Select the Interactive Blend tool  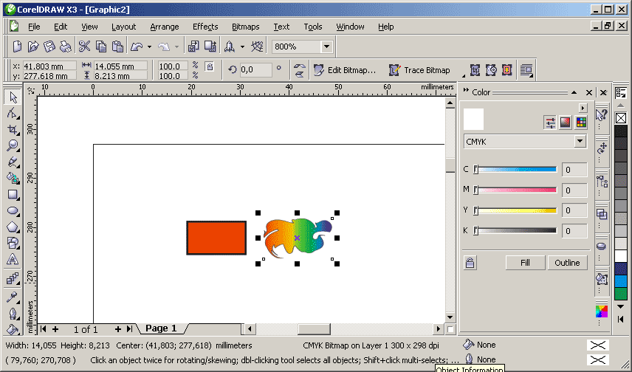click(13, 278)
